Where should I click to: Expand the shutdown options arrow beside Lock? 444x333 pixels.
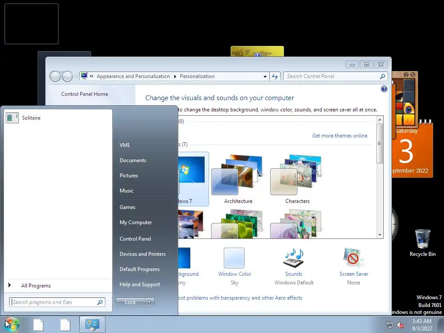coord(150,302)
